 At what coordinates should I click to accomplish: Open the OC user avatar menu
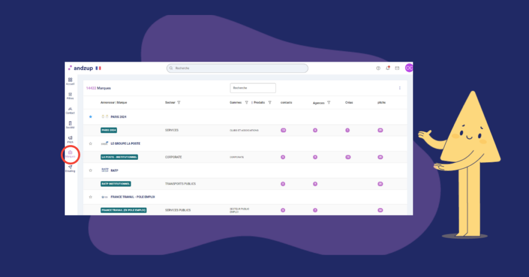click(x=409, y=68)
